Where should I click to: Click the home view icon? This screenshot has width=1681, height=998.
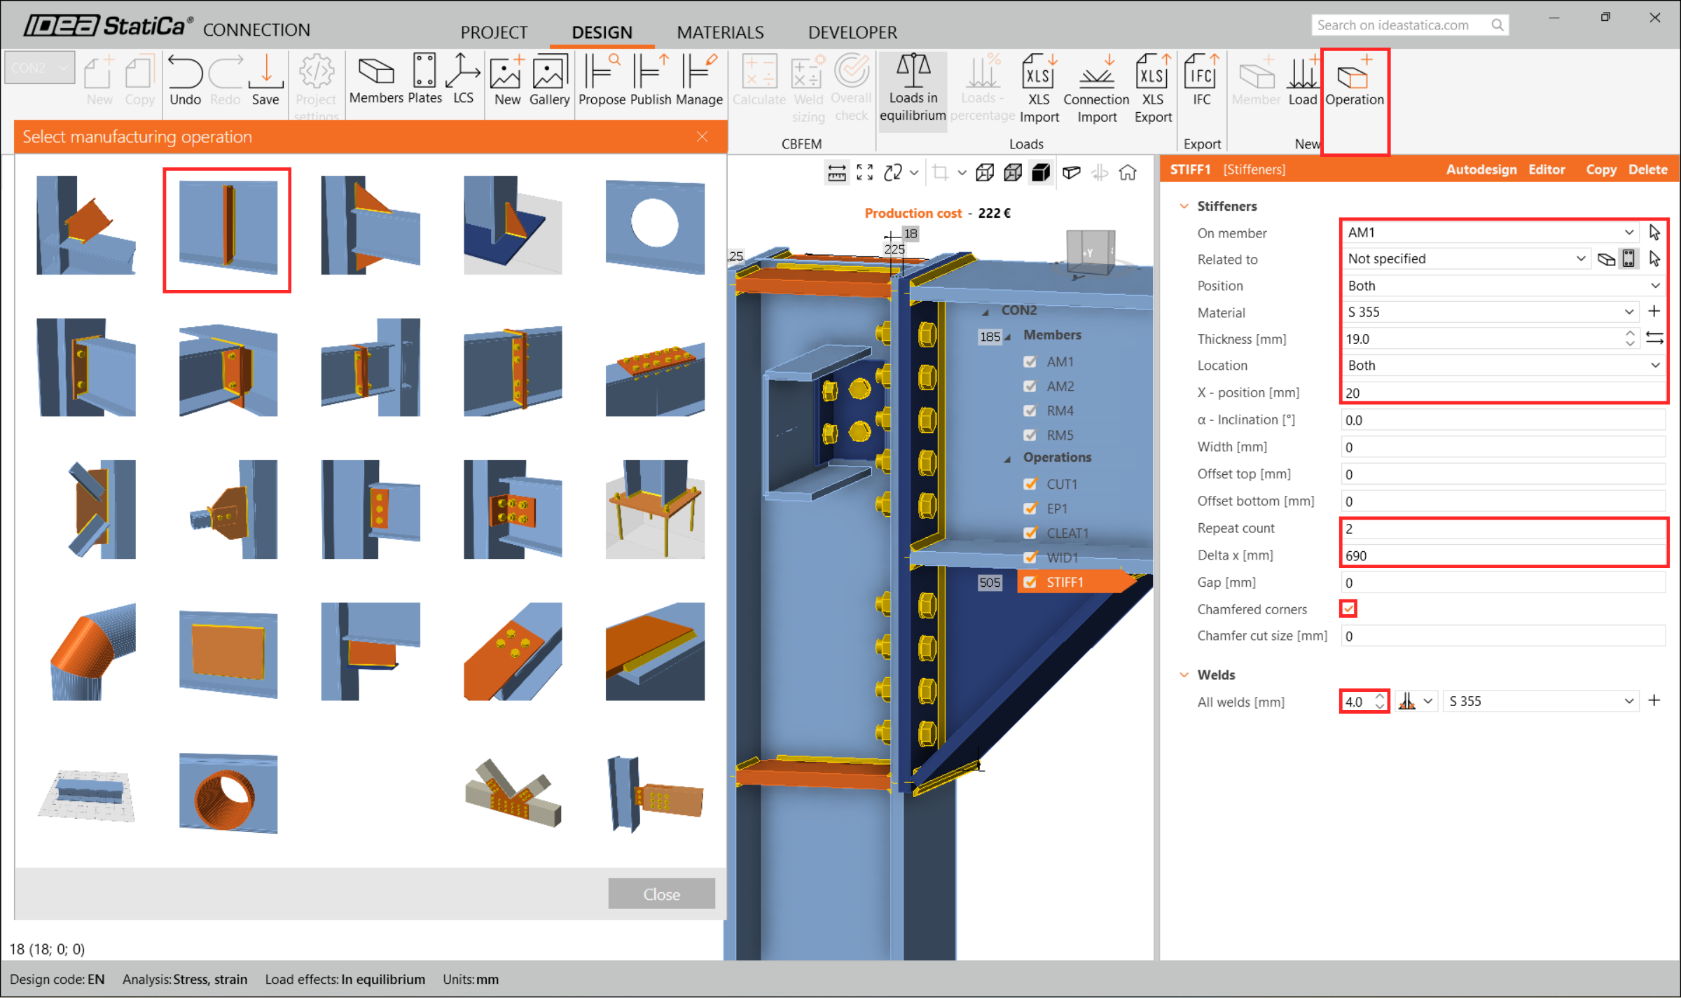coord(1128,172)
